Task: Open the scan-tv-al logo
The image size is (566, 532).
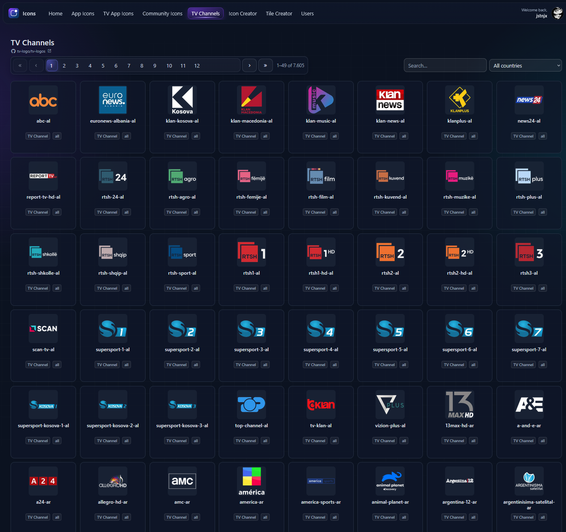Action: tap(43, 329)
